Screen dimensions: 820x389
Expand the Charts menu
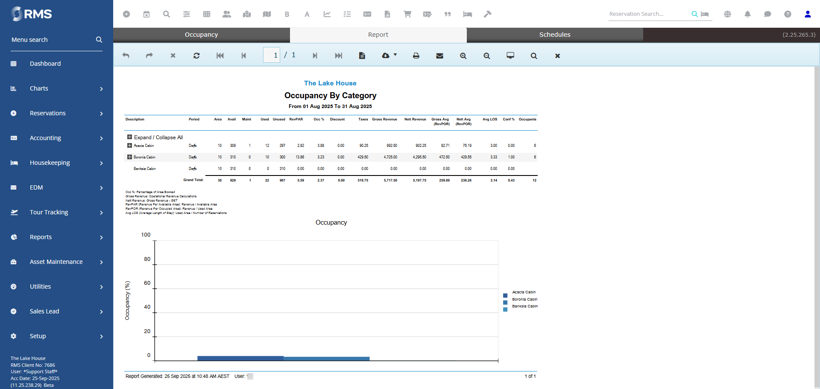(x=56, y=88)
